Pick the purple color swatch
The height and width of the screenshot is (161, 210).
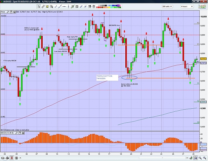(x=118, y=5)
